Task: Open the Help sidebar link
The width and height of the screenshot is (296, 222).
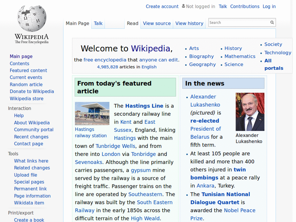Action: (19, 116)
